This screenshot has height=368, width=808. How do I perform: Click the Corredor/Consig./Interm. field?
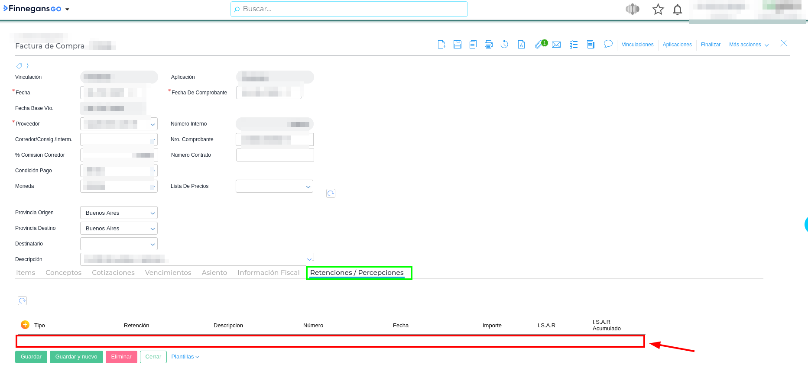tap(119, 139)
